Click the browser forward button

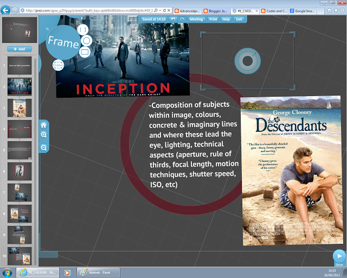click(15, 10)
